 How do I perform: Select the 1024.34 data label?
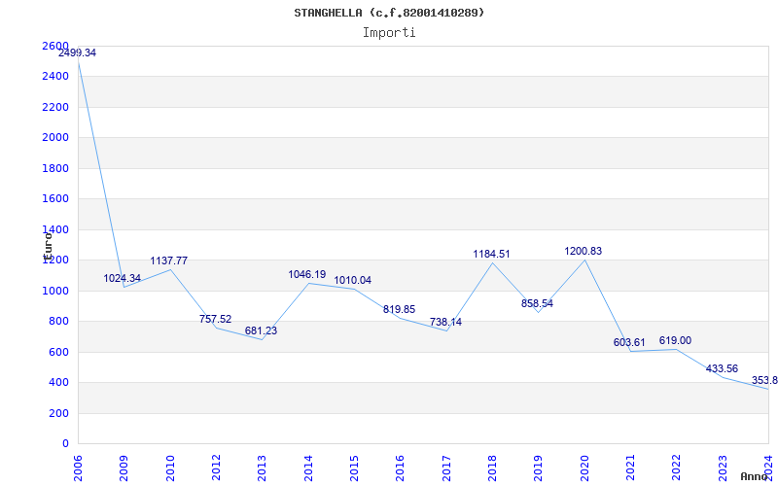123,278
